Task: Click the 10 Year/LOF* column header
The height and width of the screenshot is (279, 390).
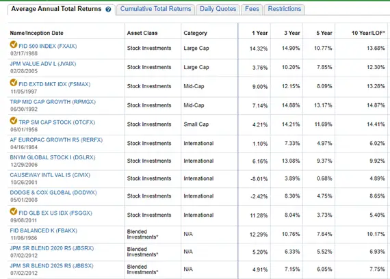Action: 368,33
